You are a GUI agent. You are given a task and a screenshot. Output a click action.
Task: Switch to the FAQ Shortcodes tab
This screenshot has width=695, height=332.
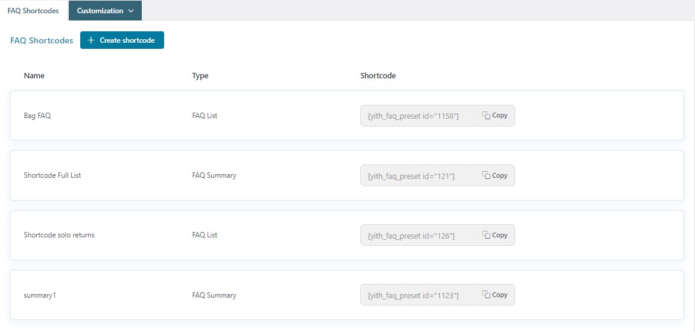coord(33,11)
